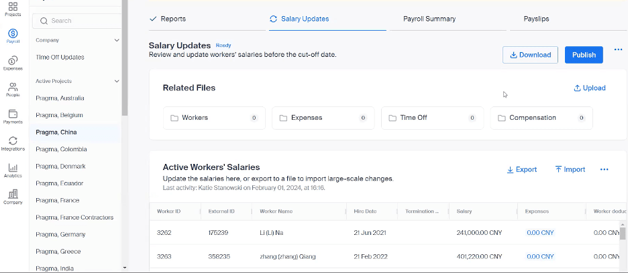Screen dimensions: 628x273
Task: Download the salary updates
Action: click(x=530, y=55)
